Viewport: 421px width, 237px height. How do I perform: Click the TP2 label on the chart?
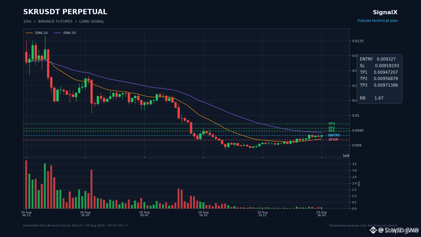point(332,128)
